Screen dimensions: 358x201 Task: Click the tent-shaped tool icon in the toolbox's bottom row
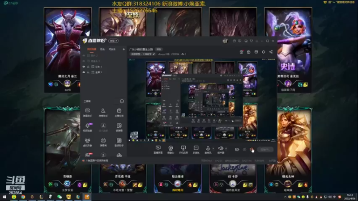[x=119, y=155]
